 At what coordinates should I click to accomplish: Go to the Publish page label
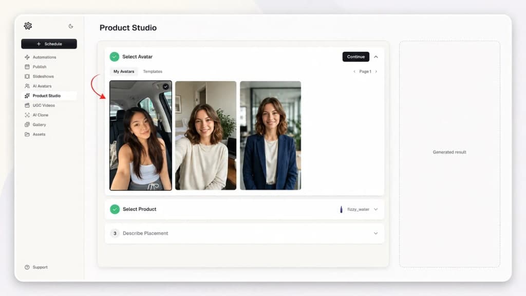(40, 67)
